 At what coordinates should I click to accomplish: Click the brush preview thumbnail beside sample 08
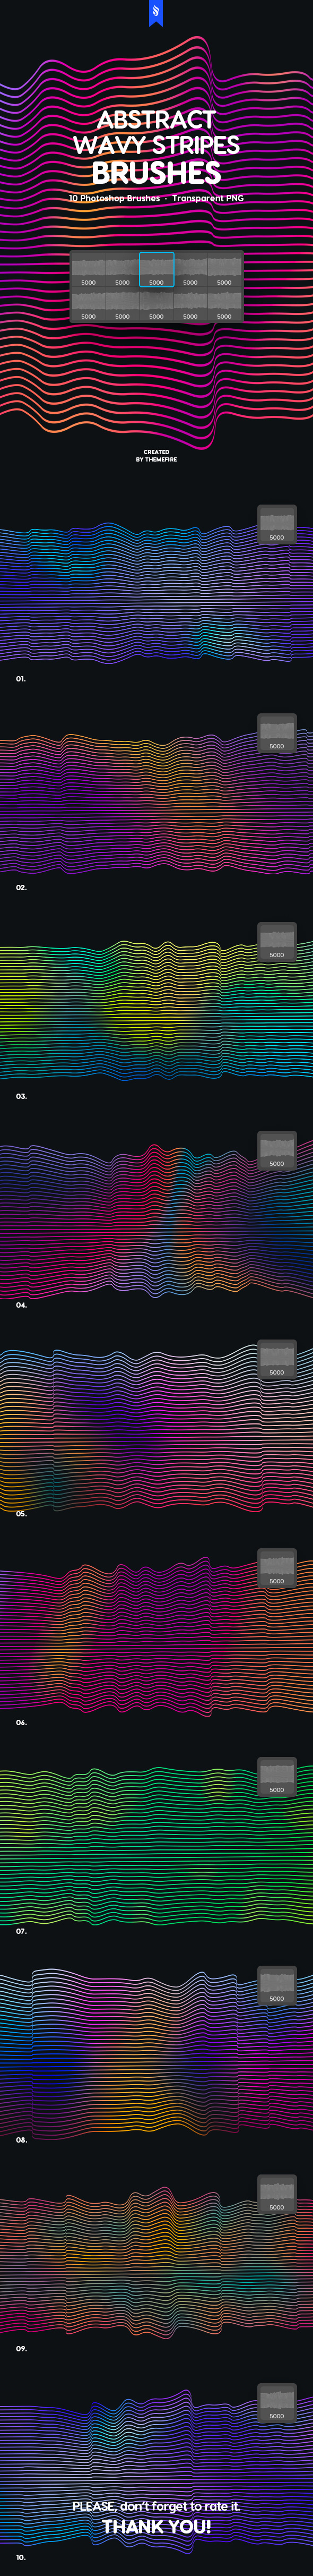pyautogui.click(x=277, y=1986)
